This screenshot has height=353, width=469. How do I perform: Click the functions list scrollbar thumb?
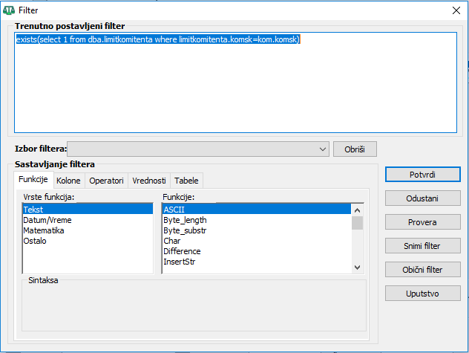coord(357,223)
